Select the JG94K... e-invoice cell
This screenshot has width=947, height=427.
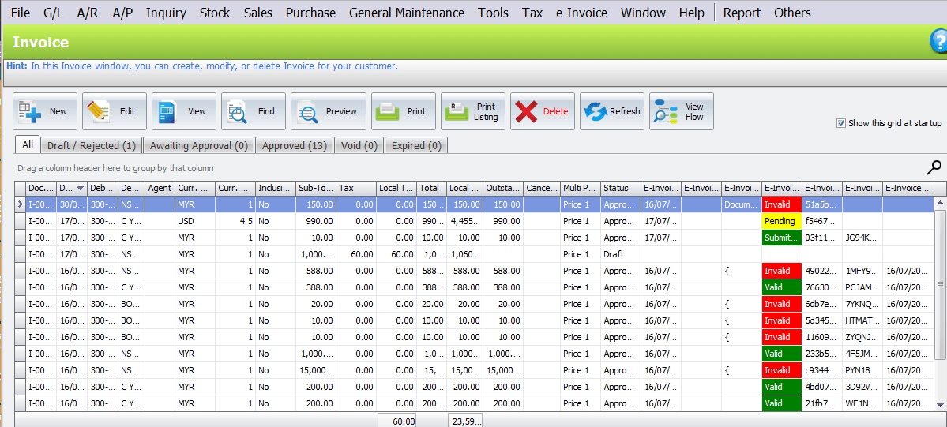[x=862, y=238]
